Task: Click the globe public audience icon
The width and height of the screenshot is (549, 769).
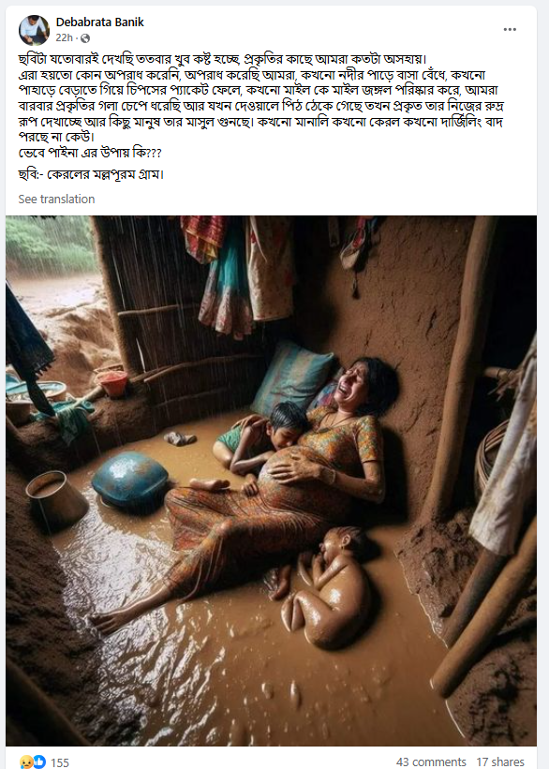Action: pyautogui.click(x=85, y=38)
